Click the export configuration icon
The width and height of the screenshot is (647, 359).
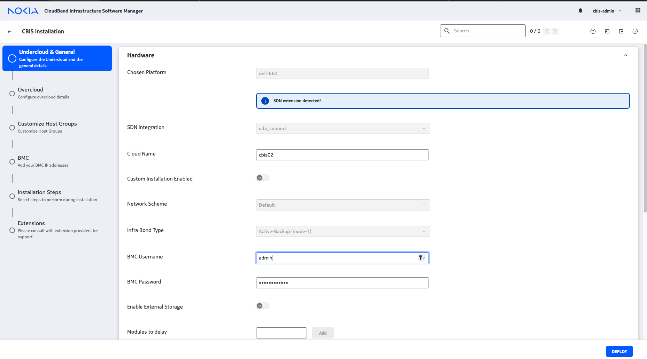621,31
